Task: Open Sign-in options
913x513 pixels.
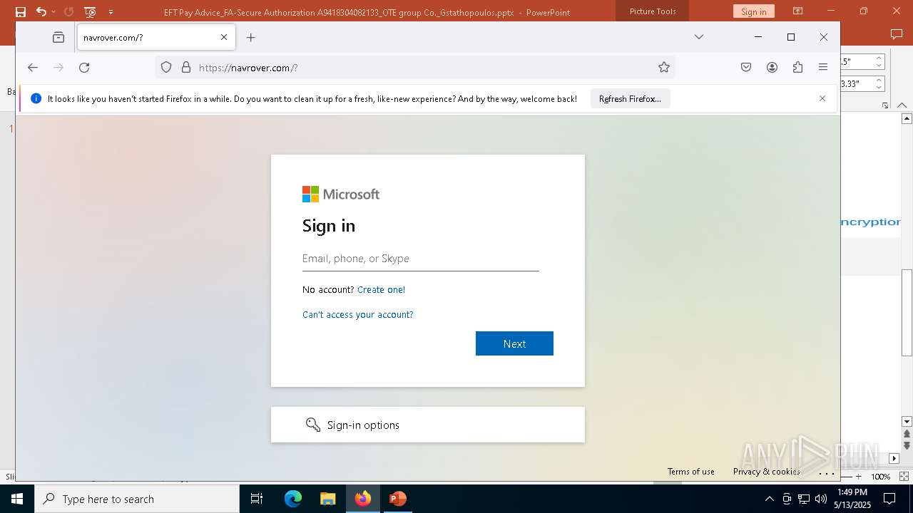Action: pyautogui.click(x=428, y=425)
